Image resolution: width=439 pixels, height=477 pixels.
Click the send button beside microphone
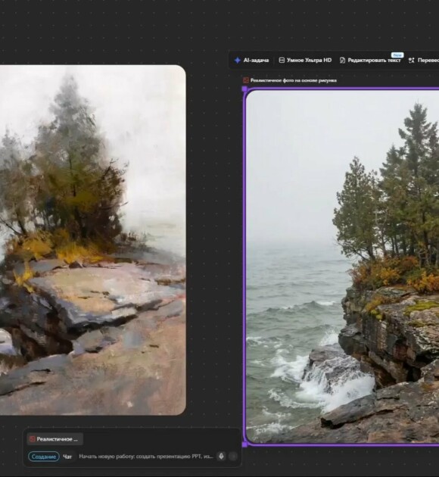pyautogui.click(x=233, y=457)
